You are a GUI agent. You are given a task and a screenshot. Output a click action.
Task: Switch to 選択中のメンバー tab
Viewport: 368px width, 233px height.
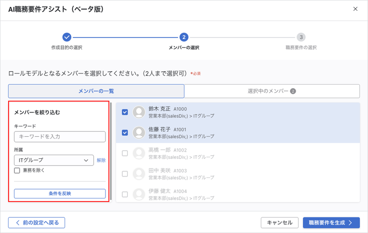click(272, 91)
